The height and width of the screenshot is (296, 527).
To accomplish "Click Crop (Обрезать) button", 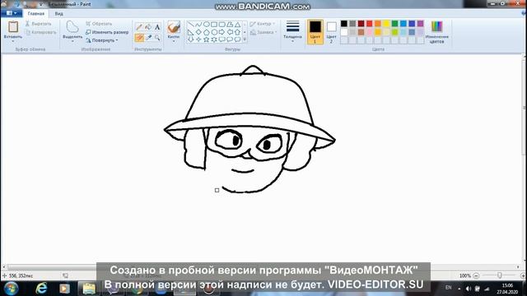I will (99, 24).
